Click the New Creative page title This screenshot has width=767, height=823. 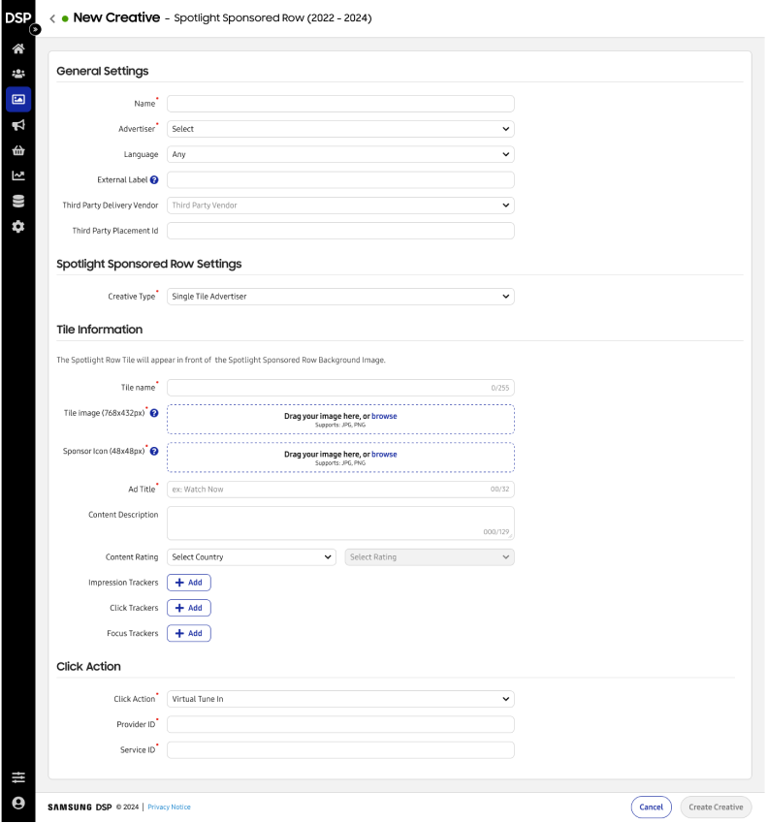116,17
